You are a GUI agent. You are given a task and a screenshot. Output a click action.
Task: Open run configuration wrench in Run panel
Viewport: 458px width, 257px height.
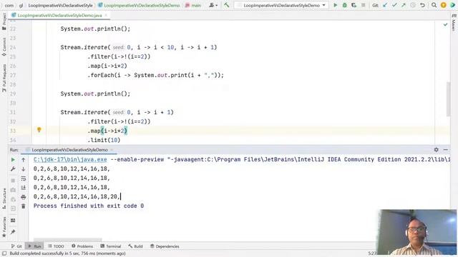click(x=13, y=169)
